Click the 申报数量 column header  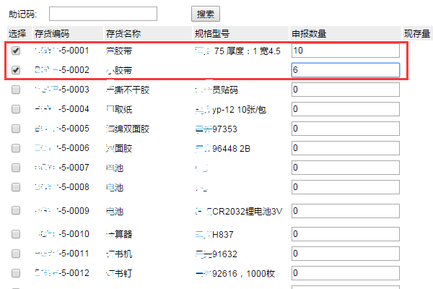coord(309,34)
